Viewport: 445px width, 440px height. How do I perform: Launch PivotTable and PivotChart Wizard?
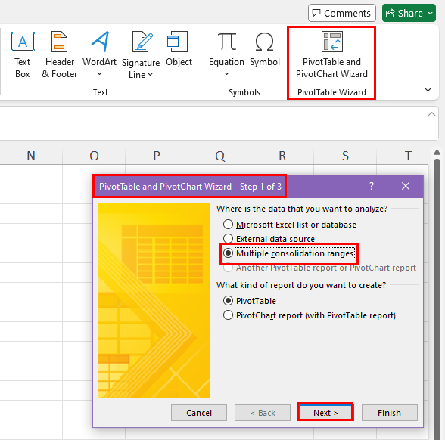click(331, 55)
